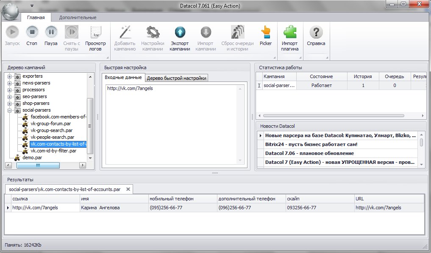Click Экспорт кампании upload icon
Viewport: 431px width, 253px height.
point(180,32)
